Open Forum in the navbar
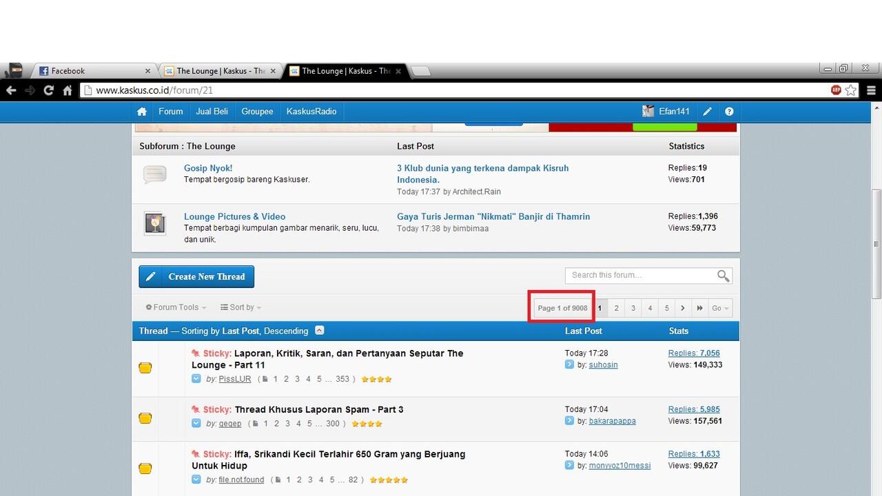The height and width of the screenshot is (496, 882). pyautogui.click(x=171, y=112)
